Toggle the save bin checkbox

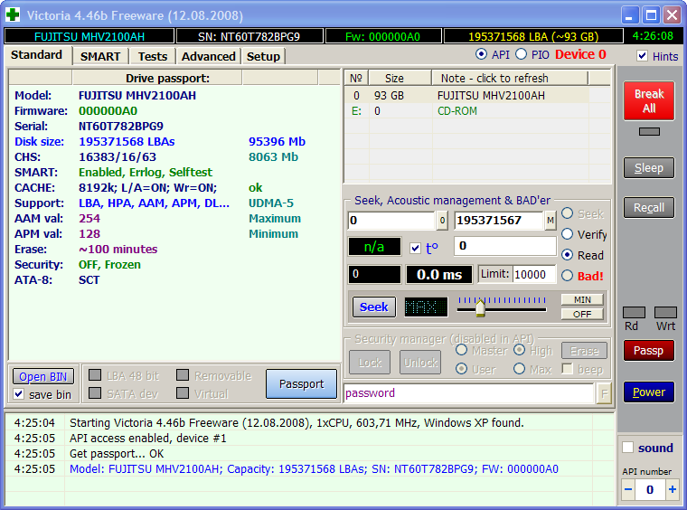[18, 394]
